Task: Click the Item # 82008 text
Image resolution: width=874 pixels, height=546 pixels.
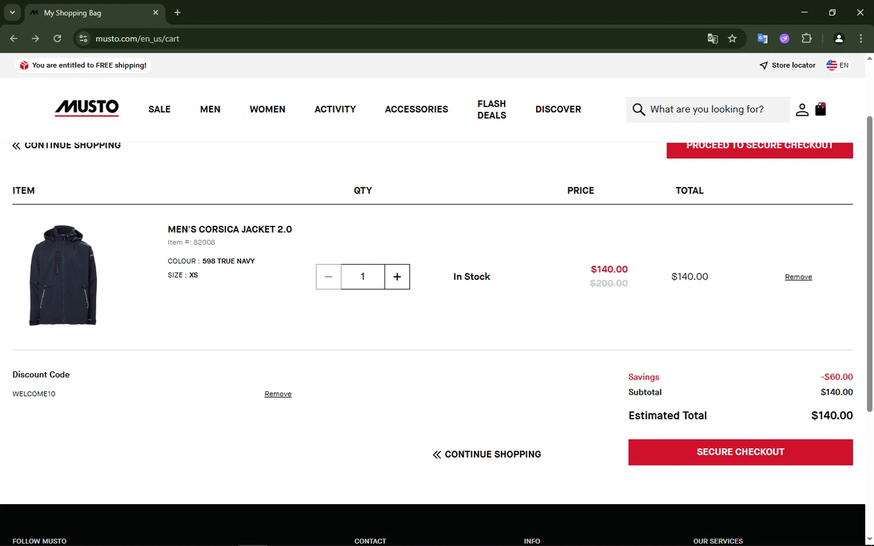Action: (x=192, y=242)
